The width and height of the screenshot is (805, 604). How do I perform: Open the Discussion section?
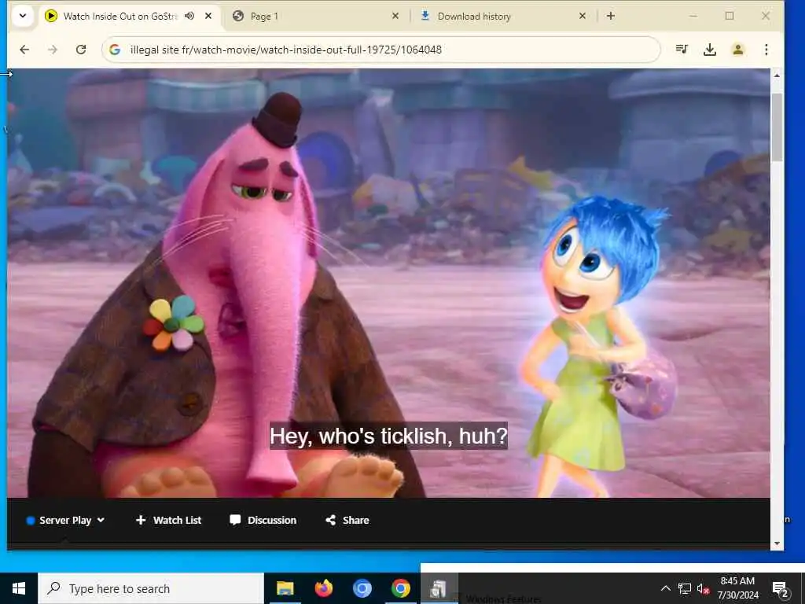tap(263, 521)
